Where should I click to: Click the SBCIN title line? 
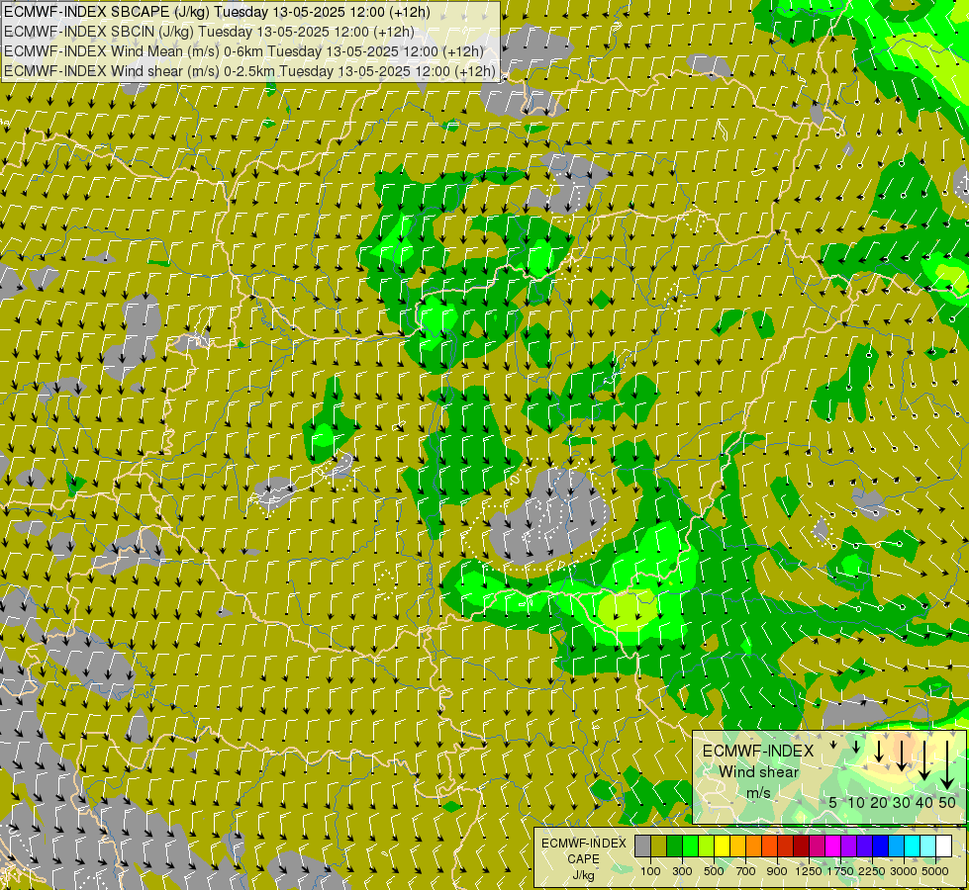coord(209,32)
